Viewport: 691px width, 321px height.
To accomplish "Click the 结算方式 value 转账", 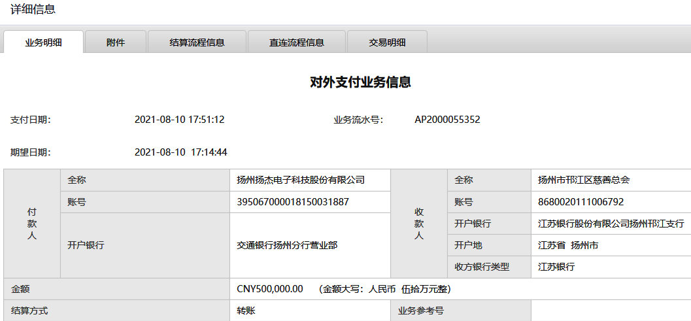I will click(246, 311).
